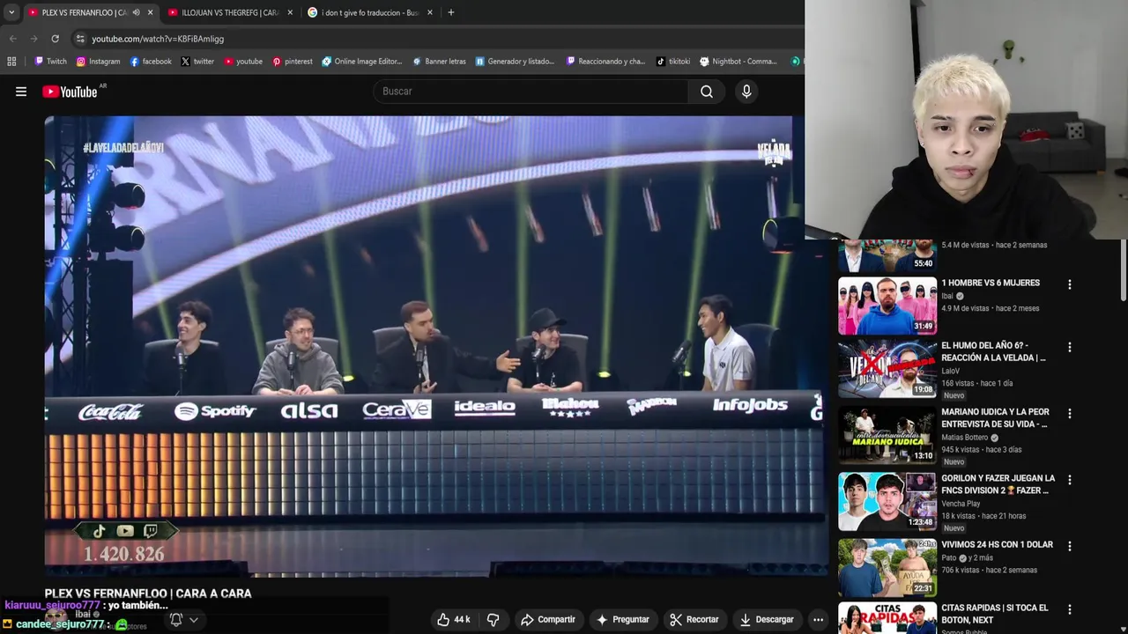Viewport: 1128px width, 634px height.
Task: Open the Compartir share dialog
Action: [x=548, y=619]
